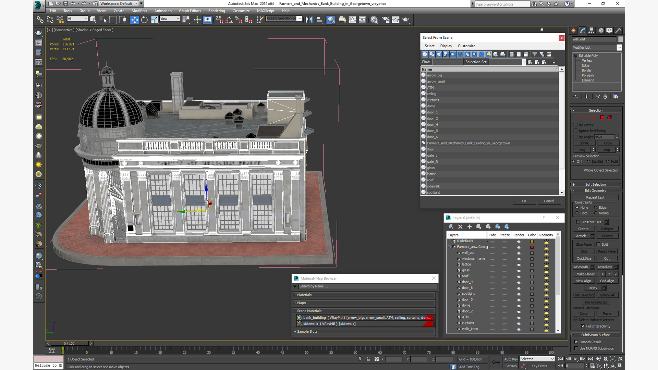The height and width of the screenshot is (370, 658).
Task: Select the Select and Move tool
Action: (135, 20)
